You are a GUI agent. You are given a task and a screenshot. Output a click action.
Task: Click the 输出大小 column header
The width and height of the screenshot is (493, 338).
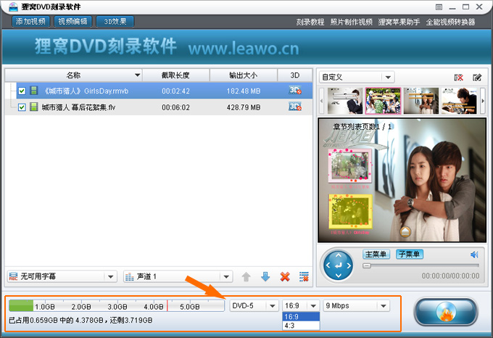point(244,75)
